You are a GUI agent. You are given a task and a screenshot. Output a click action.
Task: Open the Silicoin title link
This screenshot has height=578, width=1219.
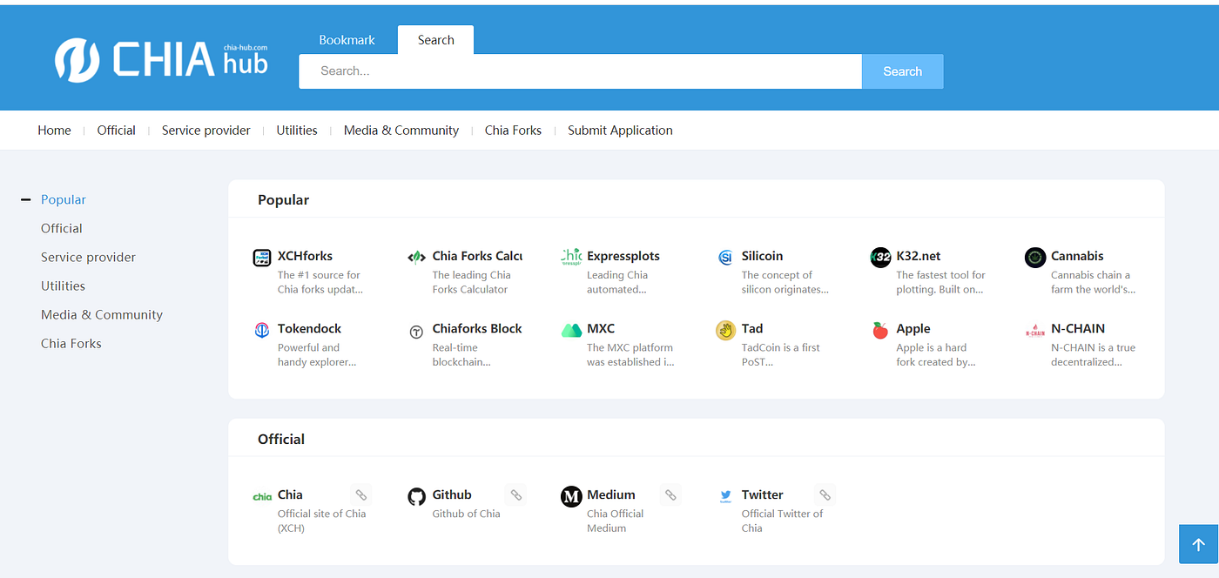(762, 256)
